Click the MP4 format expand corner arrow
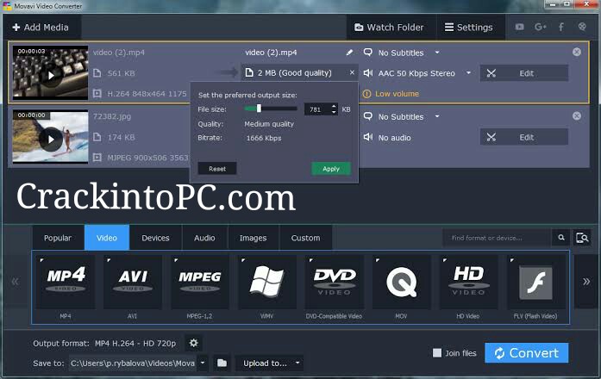Viewport: 601px width, 379px height. pos(41,260)
